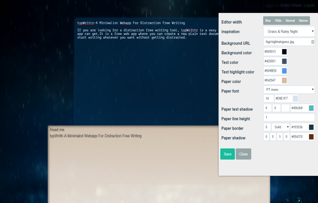Click the 'Text color' label
The width and height of the screenshot is (318, 203).
[230, 62]
